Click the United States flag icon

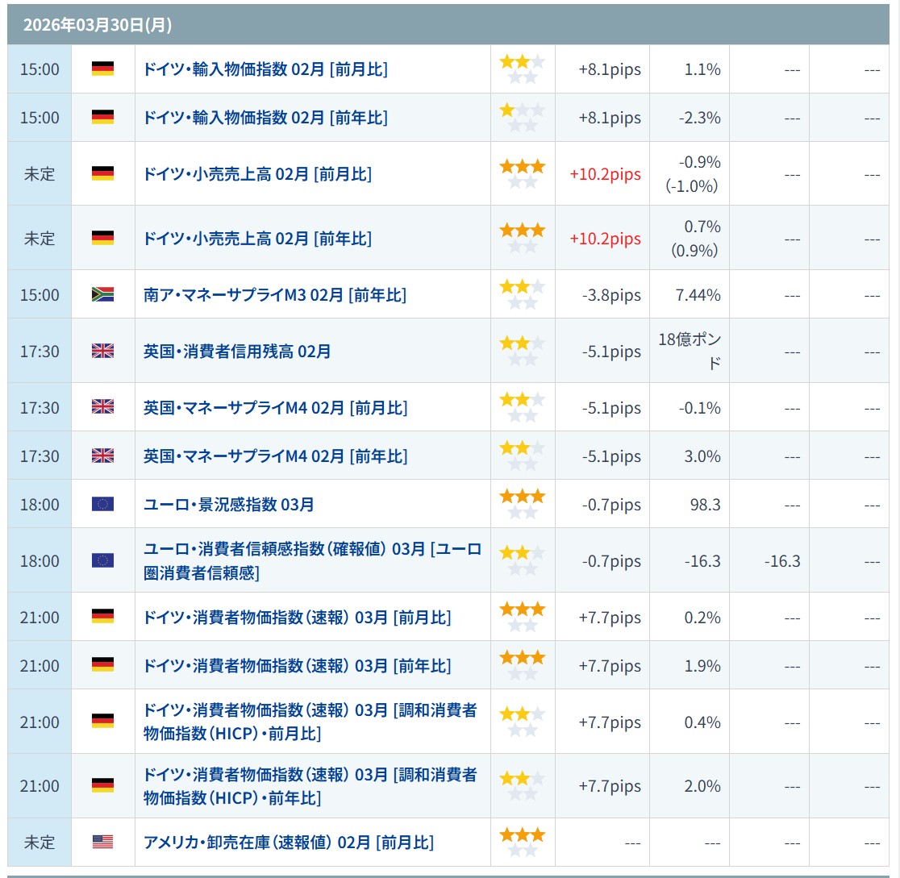(102, 842)
